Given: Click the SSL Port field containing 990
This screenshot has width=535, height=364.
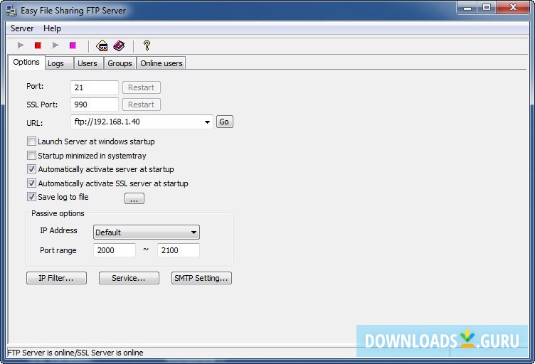Looking at the screenshot, I should 95,105.
